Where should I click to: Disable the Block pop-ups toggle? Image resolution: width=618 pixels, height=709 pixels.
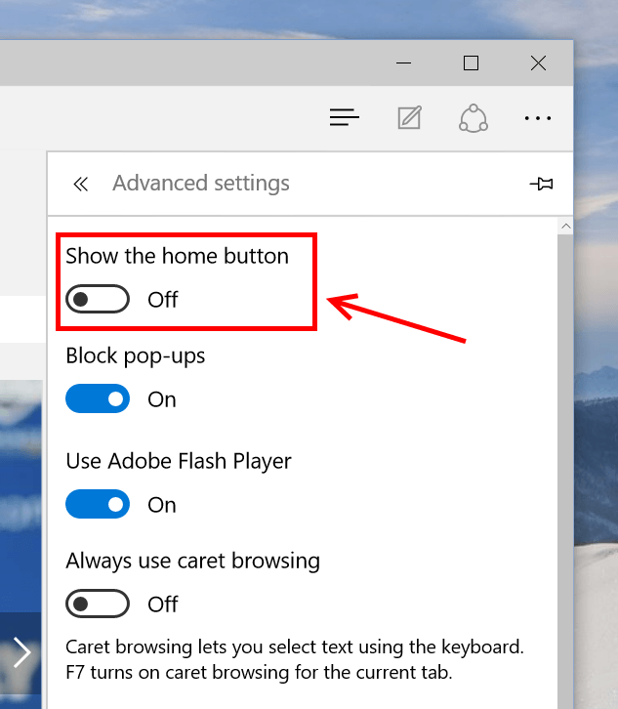point(98,398)
